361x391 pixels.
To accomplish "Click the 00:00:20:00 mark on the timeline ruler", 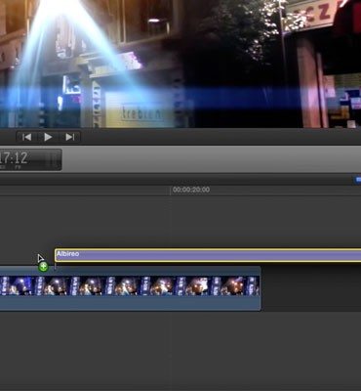I will [191, 190].
